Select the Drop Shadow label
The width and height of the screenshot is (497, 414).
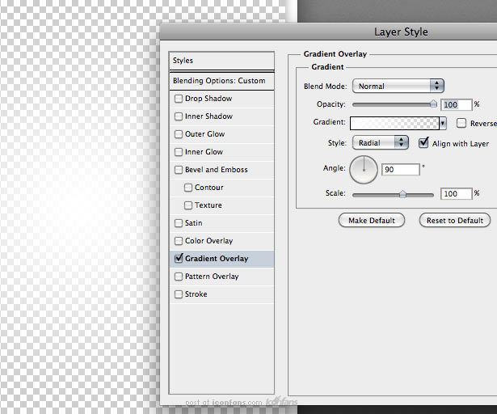pos(208,99)
